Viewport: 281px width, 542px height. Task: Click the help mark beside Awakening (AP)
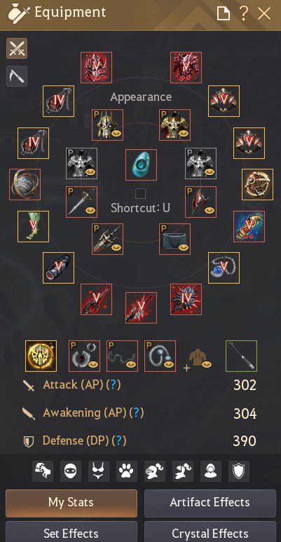(x=137, y=412)
